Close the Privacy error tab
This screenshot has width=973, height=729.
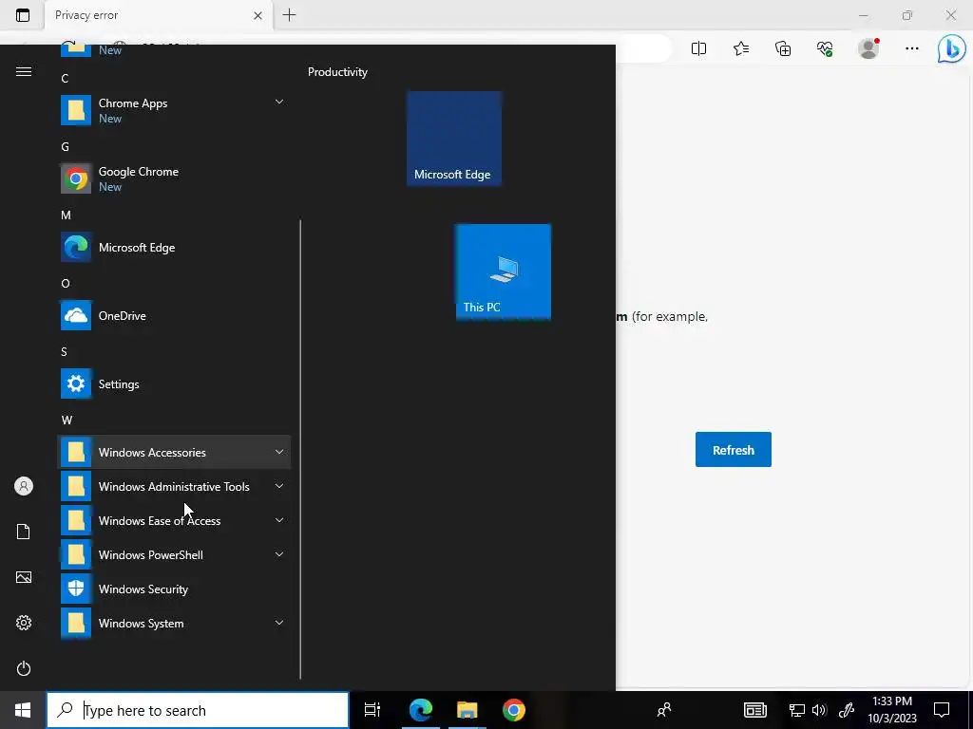coord(258,15)
